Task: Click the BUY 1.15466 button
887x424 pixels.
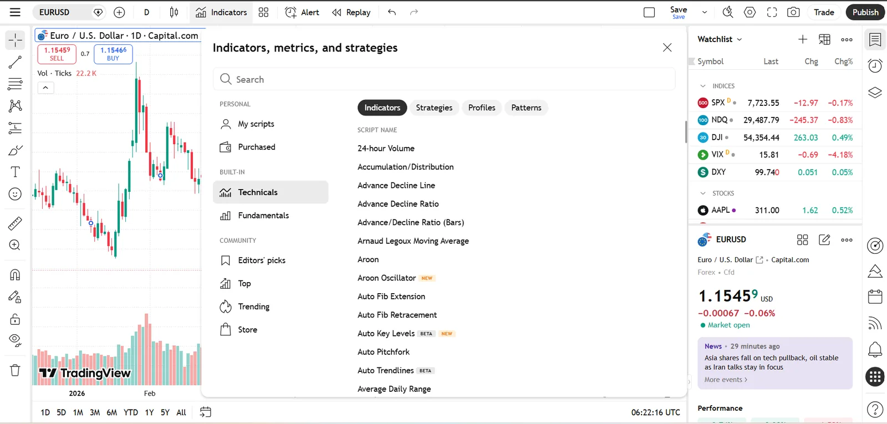Action: tap(113, 54)
